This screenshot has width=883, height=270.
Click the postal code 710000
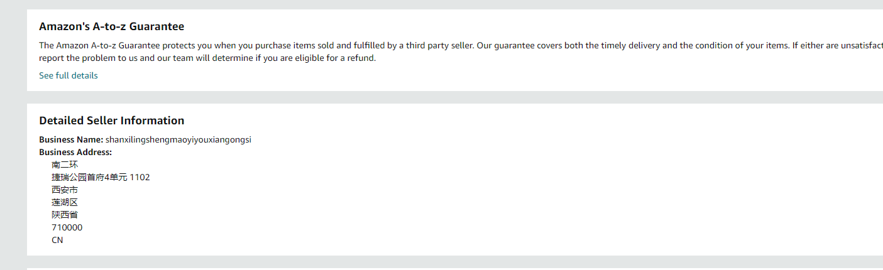tap(67, 227)
